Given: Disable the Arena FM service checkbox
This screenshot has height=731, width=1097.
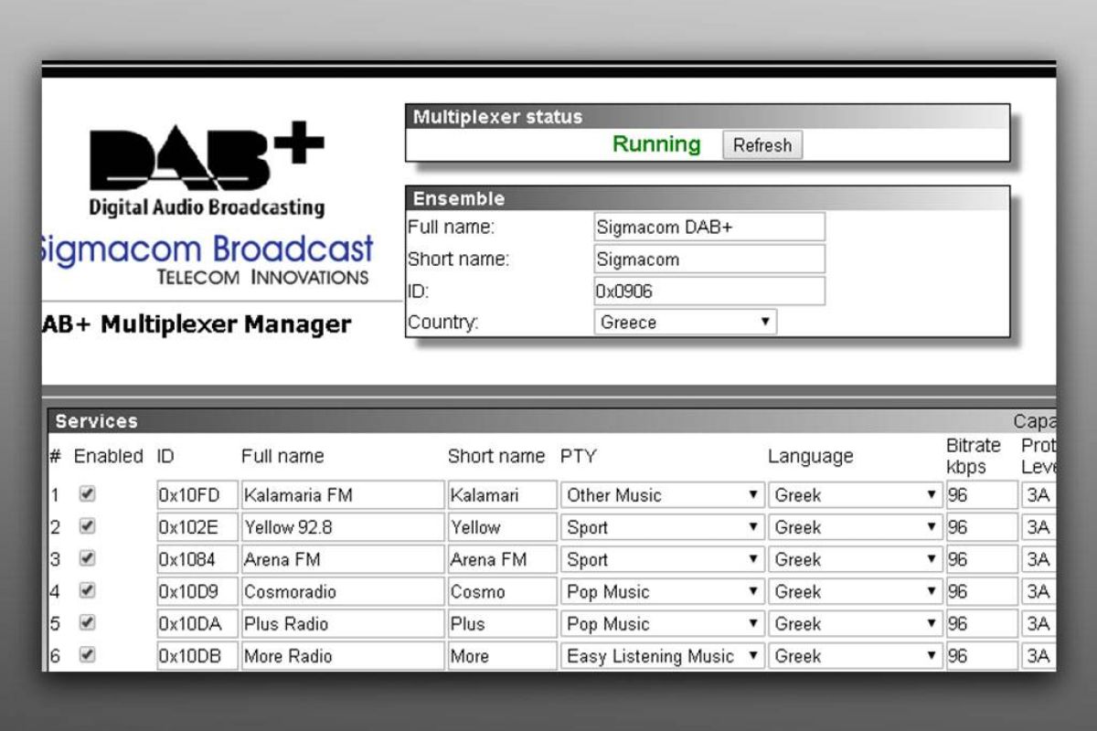Looking at the screenshot, I should pyautogui.click(x=87, y=558).
